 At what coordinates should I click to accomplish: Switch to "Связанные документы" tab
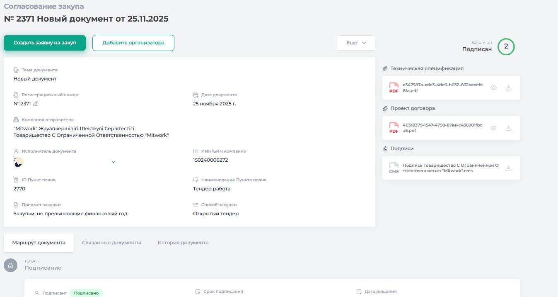pyautogui.click(x=111, y=243)
